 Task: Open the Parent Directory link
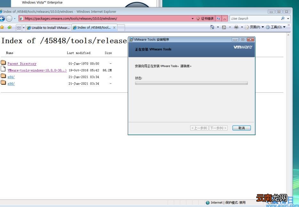[22, 64]
